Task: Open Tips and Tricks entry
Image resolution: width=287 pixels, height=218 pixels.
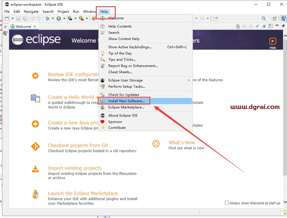Action: (145, 60)
